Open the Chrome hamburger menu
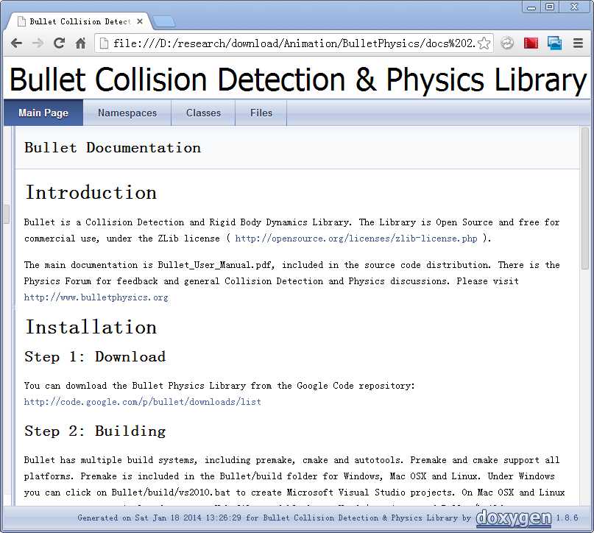Viewport: 594px width, 533px height. pos(578,43)
